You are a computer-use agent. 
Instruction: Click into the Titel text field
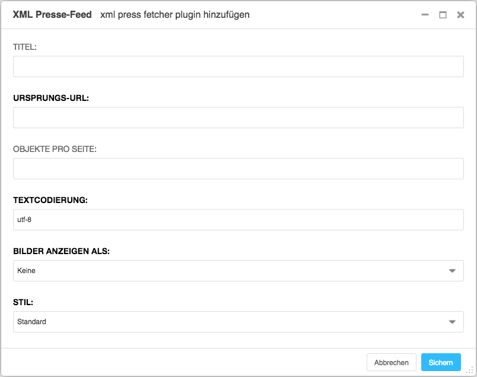[238, 66]
